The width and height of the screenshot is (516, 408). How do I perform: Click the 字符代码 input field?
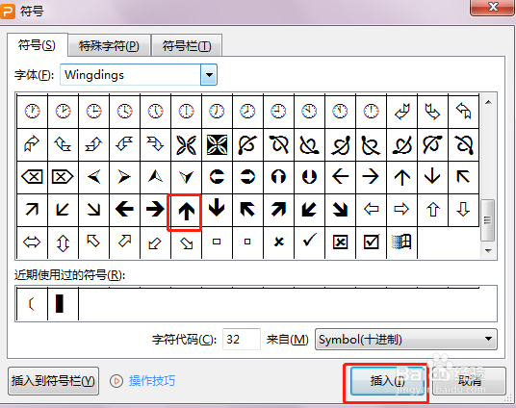coord(242,340)
